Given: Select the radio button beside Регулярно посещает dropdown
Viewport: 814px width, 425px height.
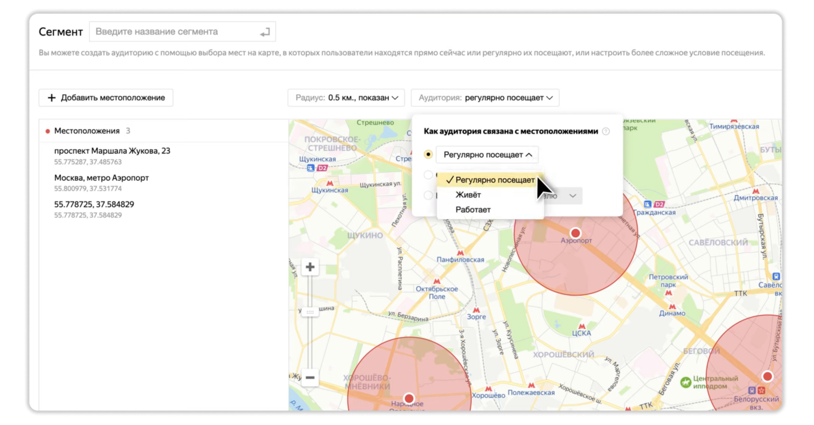Looking at the screenshot, I should pyautogui.click(x=428, y=154).
